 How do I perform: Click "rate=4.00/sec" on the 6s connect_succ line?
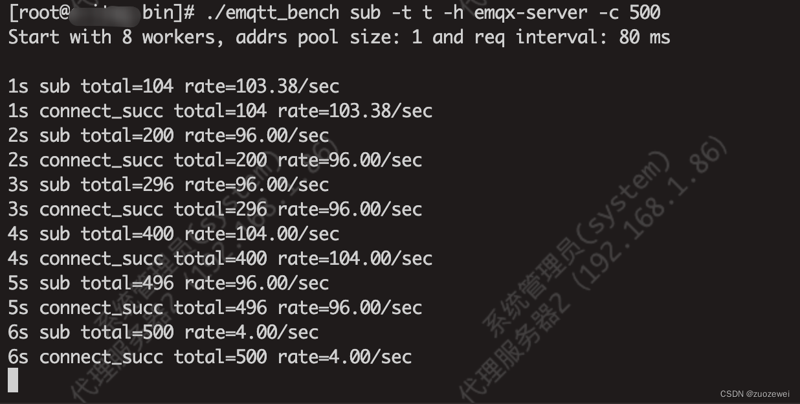(344, 357)
